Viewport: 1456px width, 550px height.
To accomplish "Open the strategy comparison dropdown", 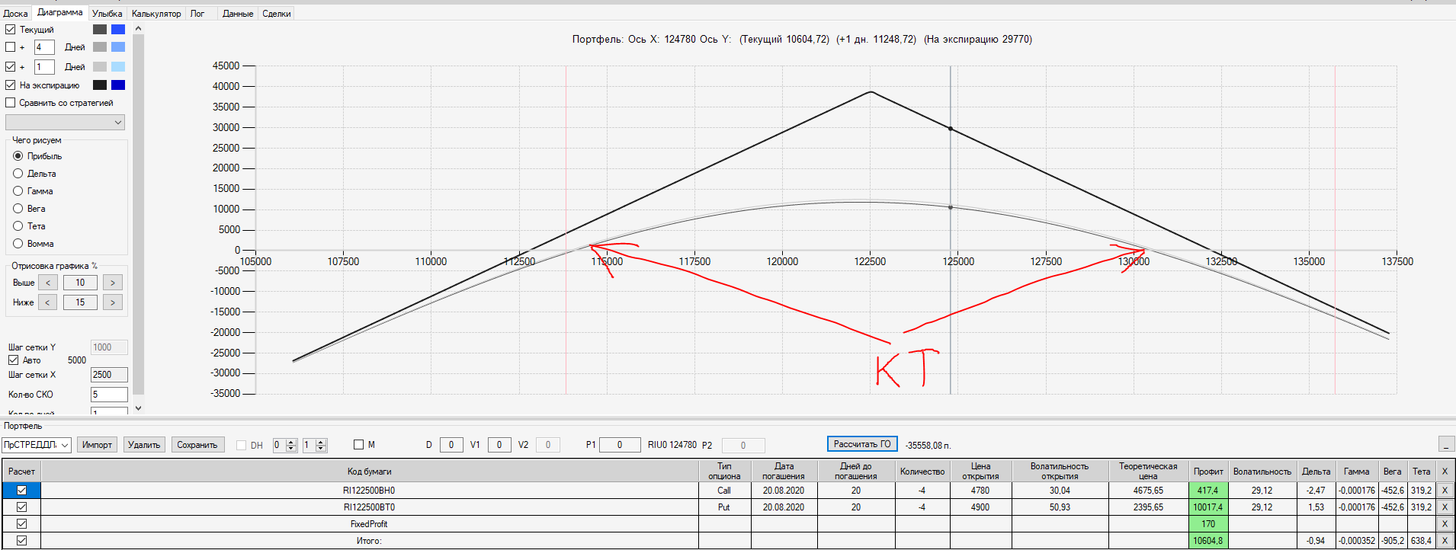I will (65, 123).
